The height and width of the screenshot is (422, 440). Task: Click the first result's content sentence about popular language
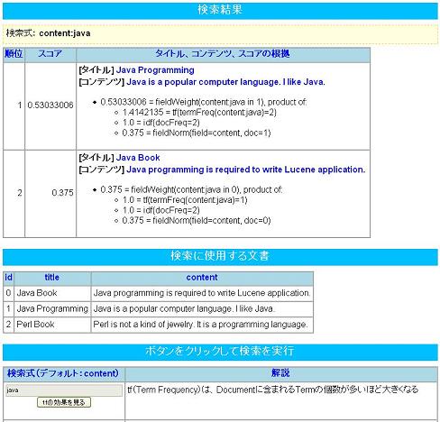[x=225, y=82]
